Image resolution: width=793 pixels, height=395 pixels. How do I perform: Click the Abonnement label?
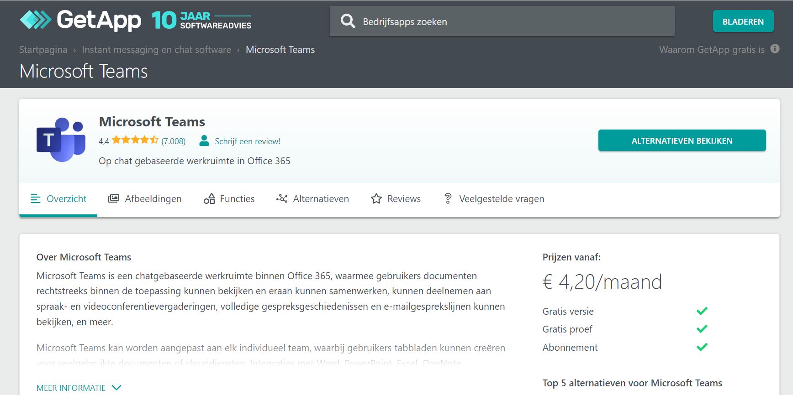pyautogui.click(x=570, y=348)
